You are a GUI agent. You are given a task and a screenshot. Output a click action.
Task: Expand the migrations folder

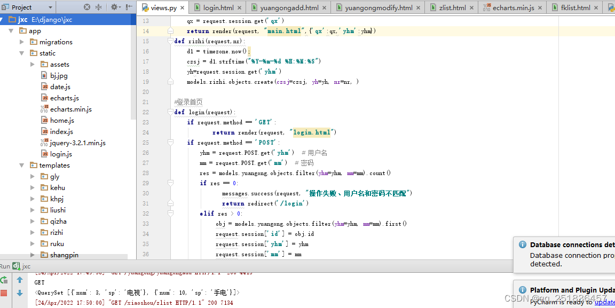pos(22,42)
